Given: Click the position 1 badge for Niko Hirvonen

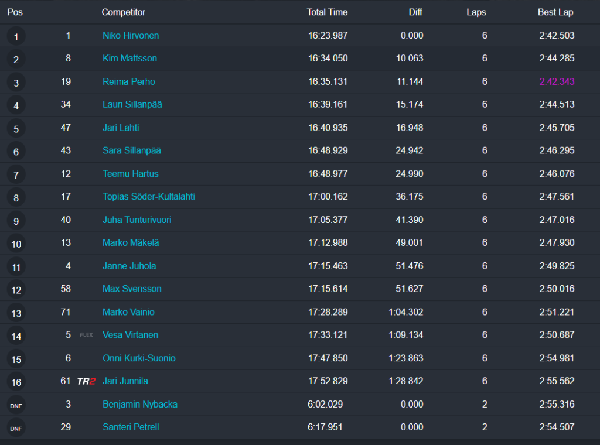Looking at the screenshot, I should 16,37.
